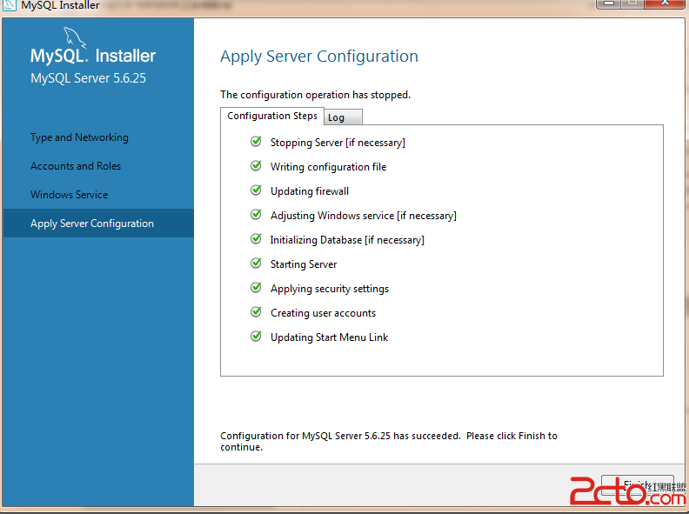689x514 pixels.
Task: Switch to the Log tab
Action: (343, 117)
